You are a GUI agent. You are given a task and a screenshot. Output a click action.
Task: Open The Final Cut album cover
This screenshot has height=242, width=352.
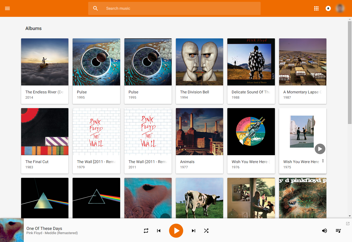(x=45, y=132)
